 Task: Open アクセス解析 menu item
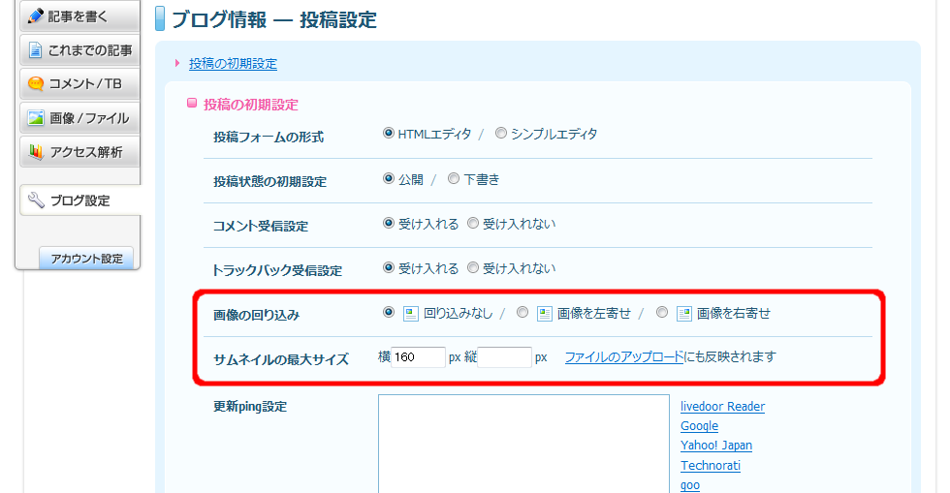point(79,152)
